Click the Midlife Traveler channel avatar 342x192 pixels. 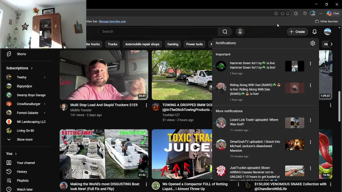tap(64, 107)
